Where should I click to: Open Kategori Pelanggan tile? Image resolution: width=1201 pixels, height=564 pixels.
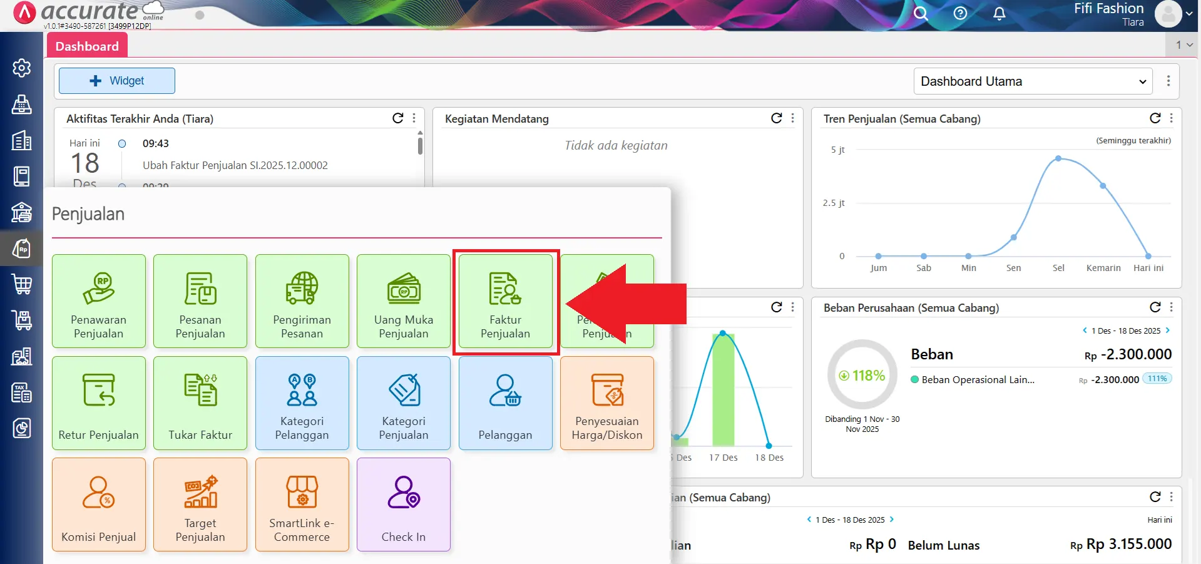pos(302,403)
